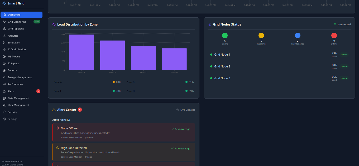Click Grid Node 3 row label
The image size is (359, 166).
click(x=222, y=78)
